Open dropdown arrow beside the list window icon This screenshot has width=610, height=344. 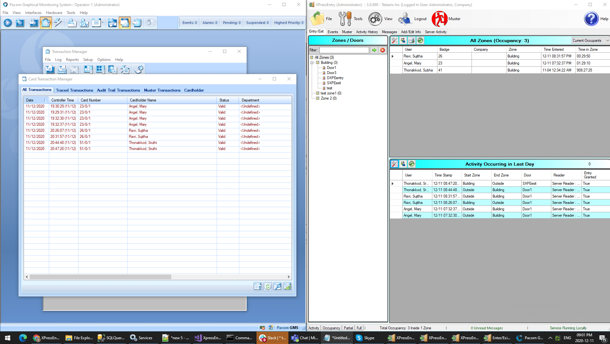coord(103,23)
